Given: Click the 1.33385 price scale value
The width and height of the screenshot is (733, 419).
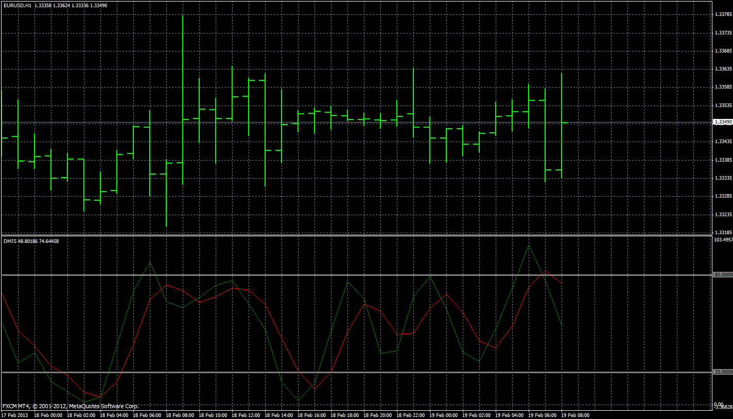Looking at the screenshot, I should [x=724, y=160].
